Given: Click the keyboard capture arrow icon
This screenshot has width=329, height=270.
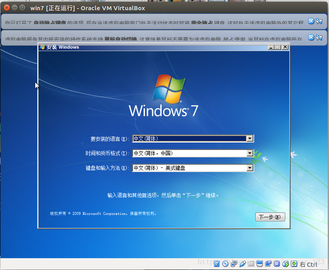Looking at the screenshot, I should pos(294,264).
